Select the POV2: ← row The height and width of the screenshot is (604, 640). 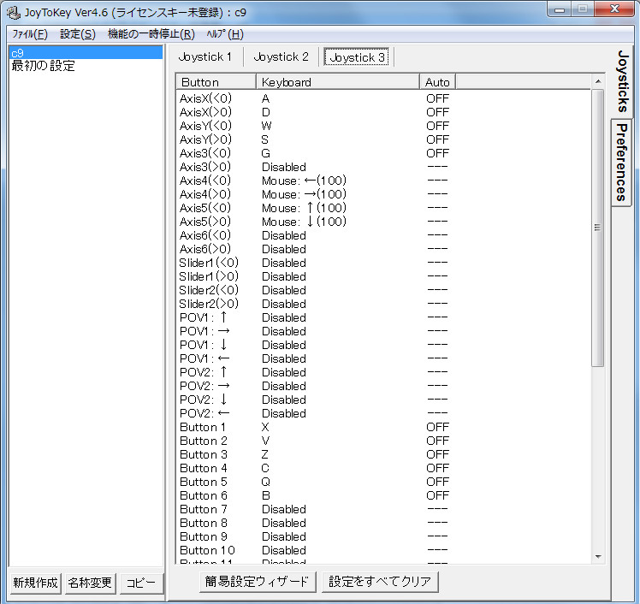pos(383,413)
